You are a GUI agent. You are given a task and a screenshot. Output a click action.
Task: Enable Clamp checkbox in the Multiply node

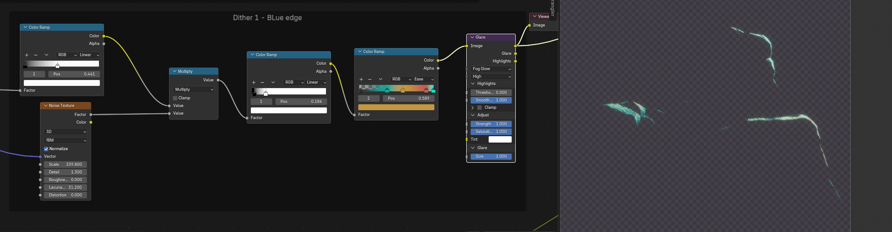[175, 98]
